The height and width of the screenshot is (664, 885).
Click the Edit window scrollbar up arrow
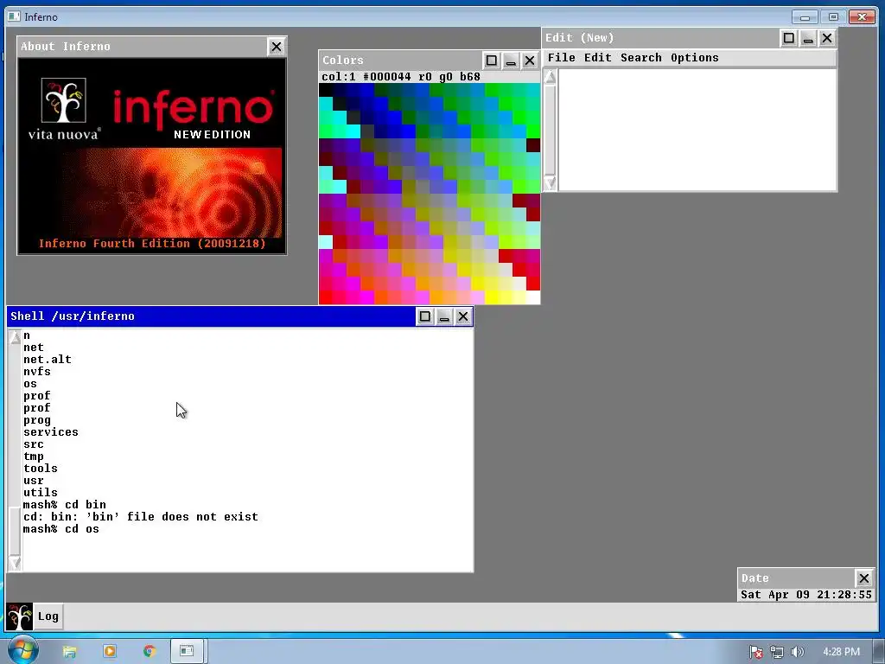click(x=551, y=77)
